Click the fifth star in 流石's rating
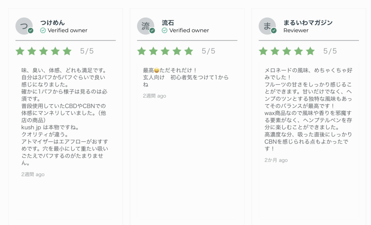Viewport: 371px width, 225px height. pos(189,51)
